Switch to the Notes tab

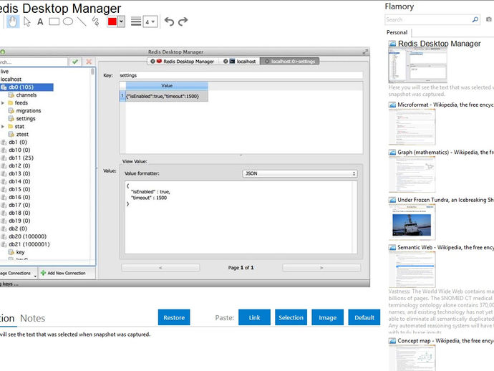coord(32,319)
